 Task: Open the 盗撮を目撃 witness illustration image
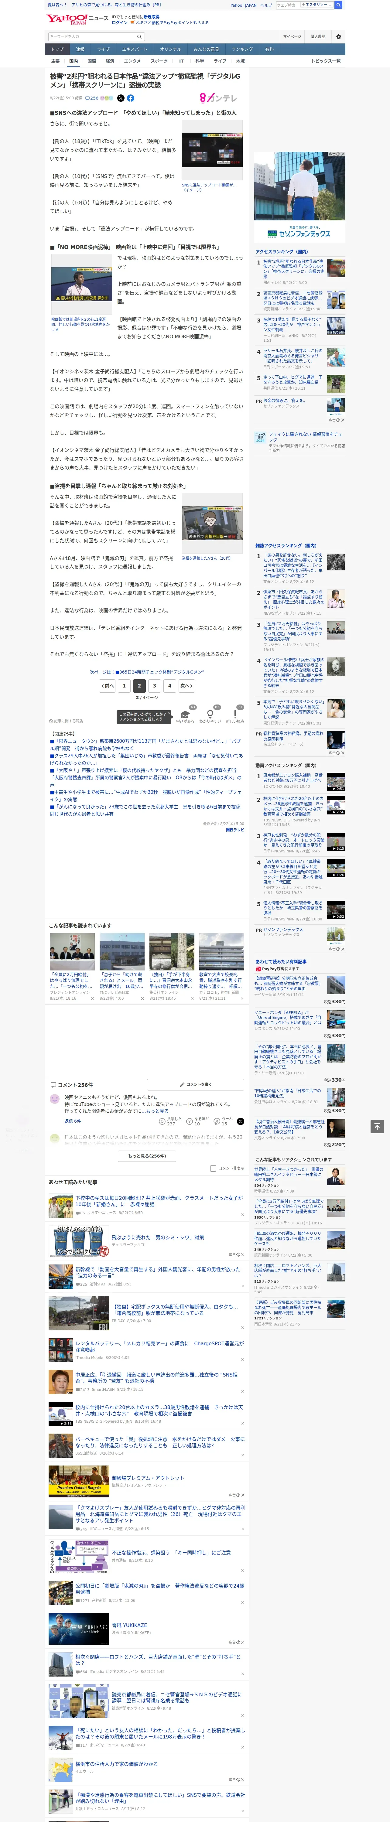click(x=212, y=524)
